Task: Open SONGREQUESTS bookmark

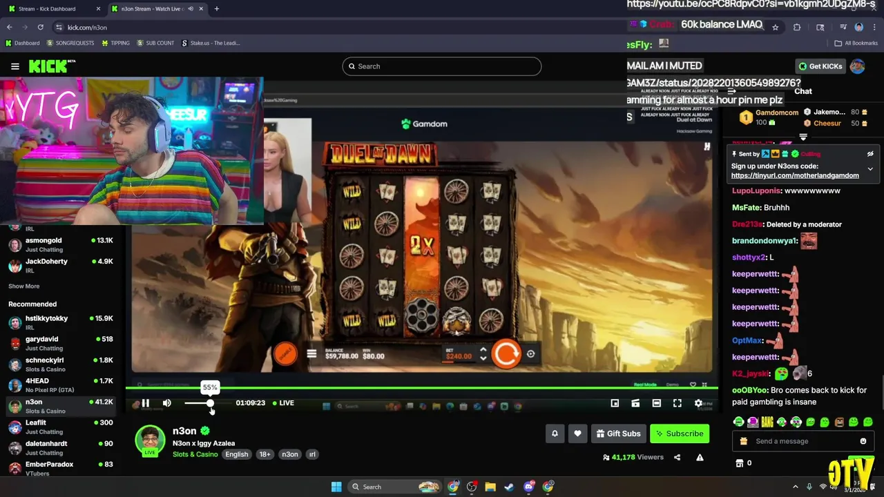Action: tap(70, 43)
